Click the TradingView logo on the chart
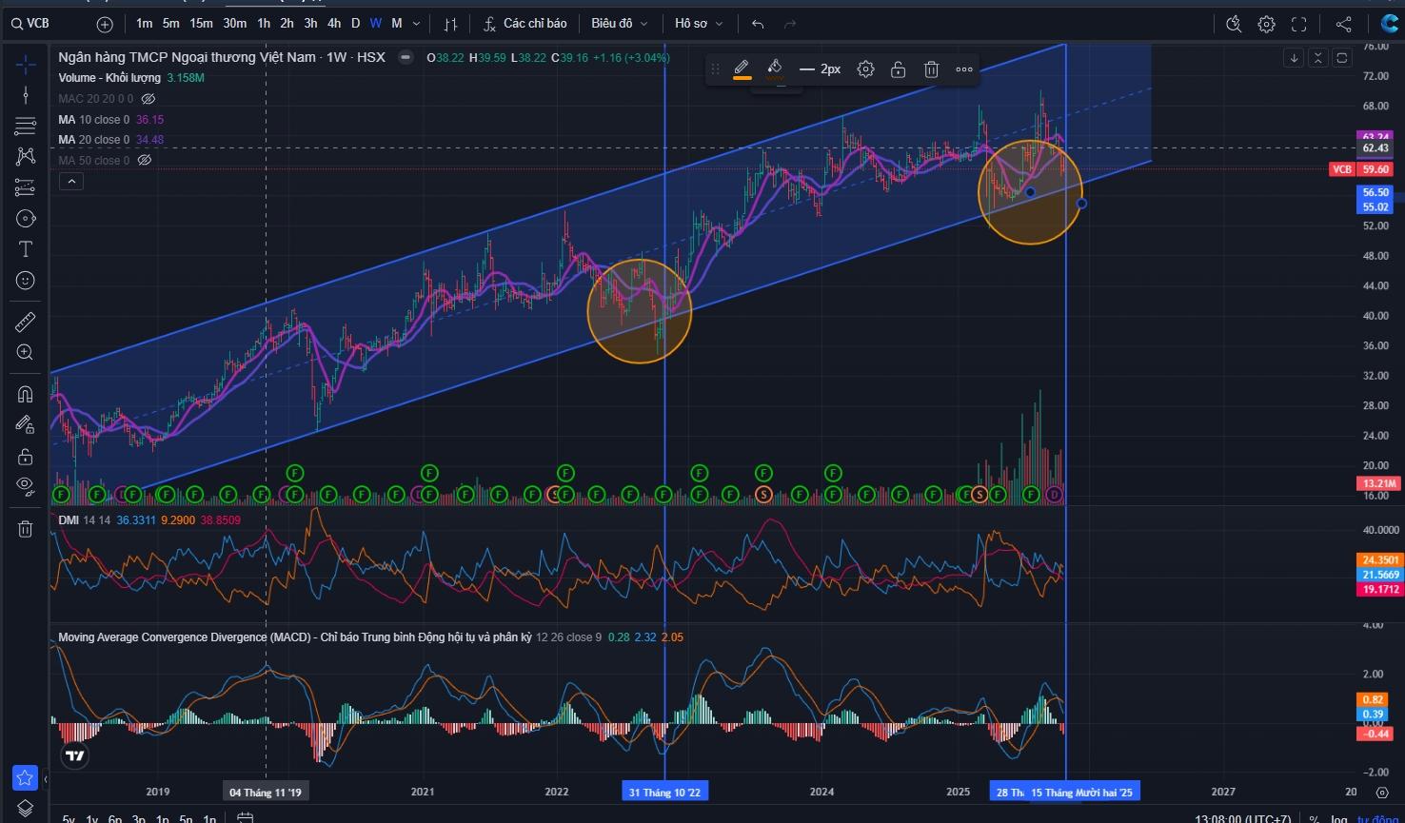 tap(74, 756)
